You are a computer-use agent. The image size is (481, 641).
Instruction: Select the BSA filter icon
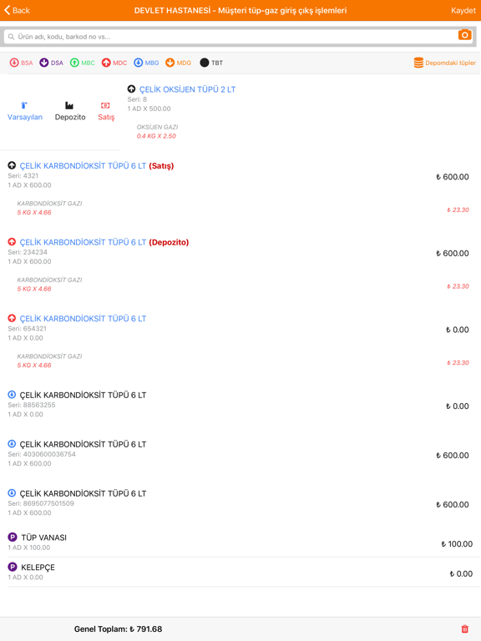[14, 63]
